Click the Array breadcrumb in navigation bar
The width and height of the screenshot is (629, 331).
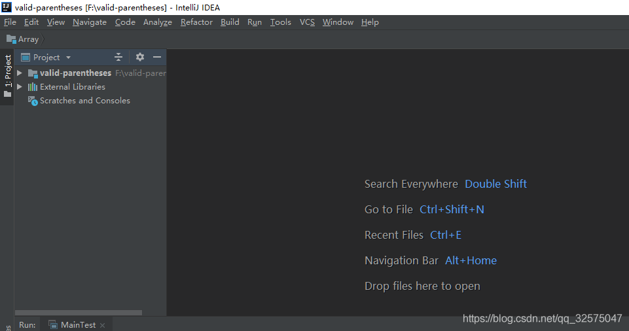(x=29, y=39)
